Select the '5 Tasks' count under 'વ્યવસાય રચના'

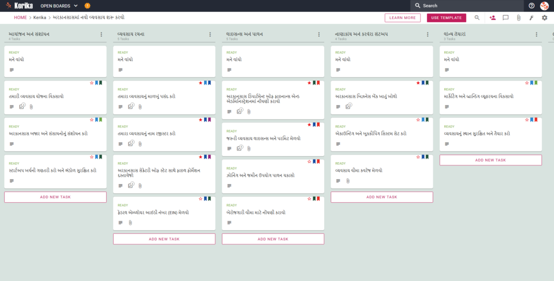click(x=123, y=39)
